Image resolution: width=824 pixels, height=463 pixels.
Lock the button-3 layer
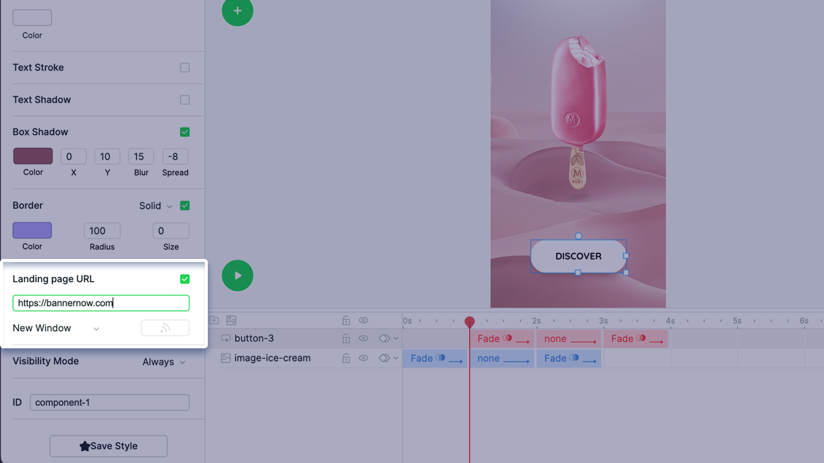point(346,339)
